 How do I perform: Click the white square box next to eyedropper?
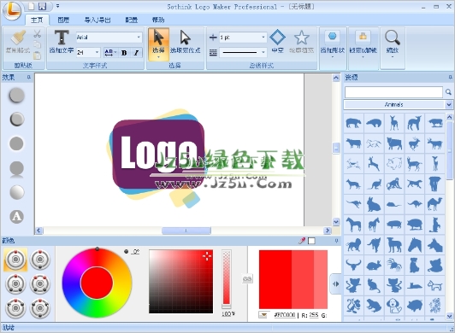[311, 241]
